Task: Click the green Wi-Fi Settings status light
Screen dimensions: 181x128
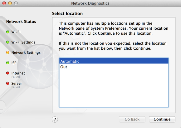Action: [x=7, y=42]
